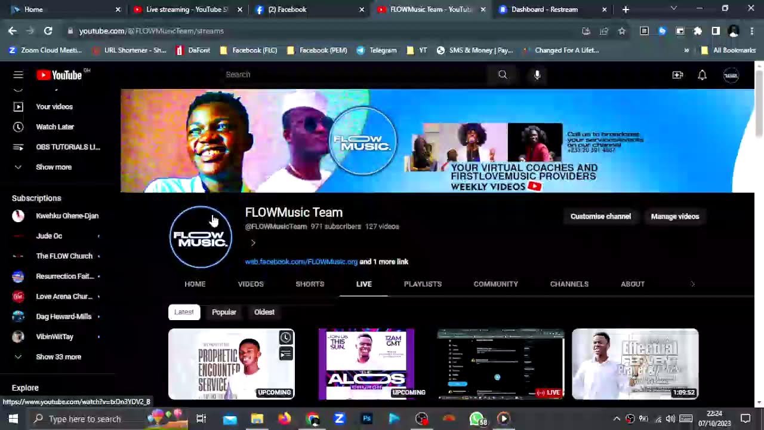Open WhatsApp from the taskbar
Screen dimensions: 764x430
tap(477, 419)
